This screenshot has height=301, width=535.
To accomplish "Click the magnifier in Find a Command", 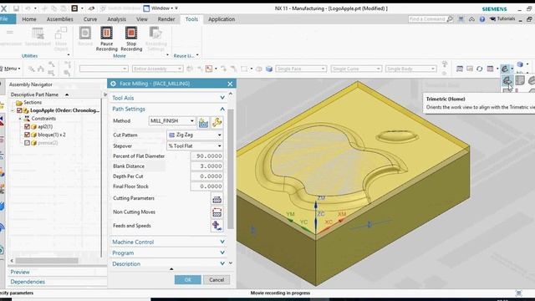I will tap(450, 19).
